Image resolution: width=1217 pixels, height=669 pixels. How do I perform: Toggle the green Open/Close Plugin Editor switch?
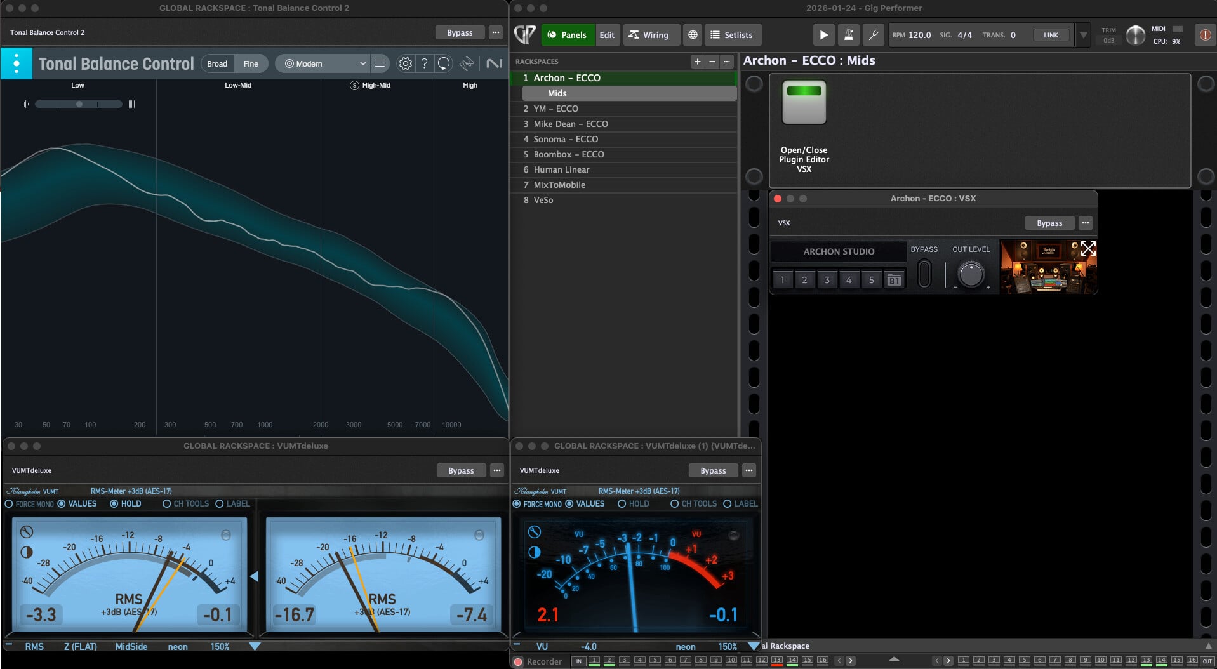point(804,102)
